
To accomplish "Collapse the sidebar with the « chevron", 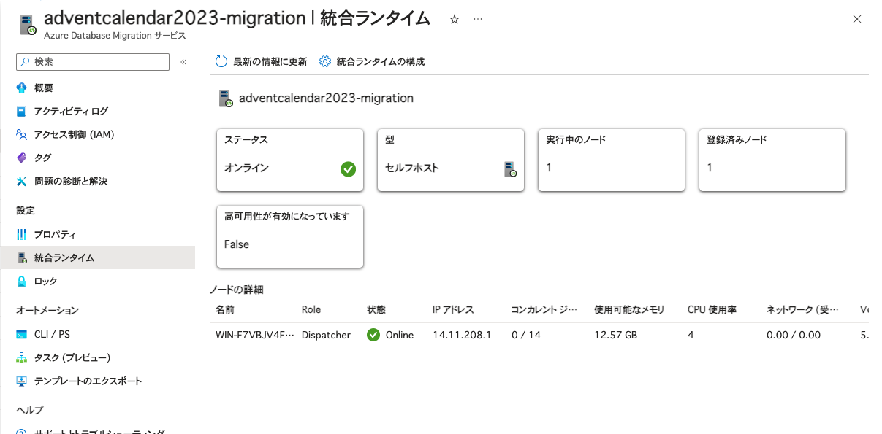I will pos(183,61).
